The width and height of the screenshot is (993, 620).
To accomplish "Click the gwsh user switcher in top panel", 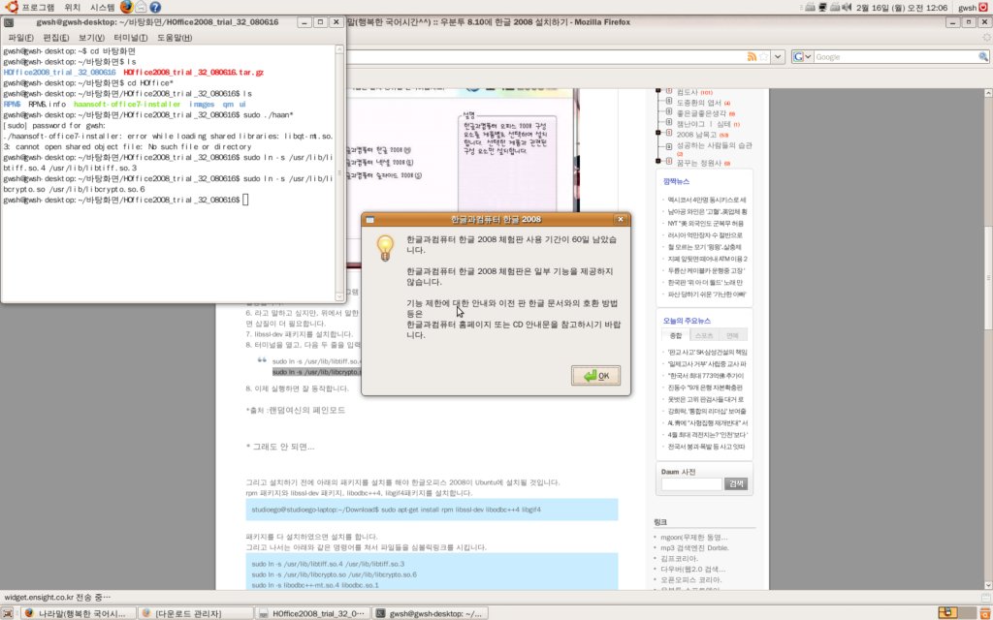I will pyautogui.click(x=967, y=8).
